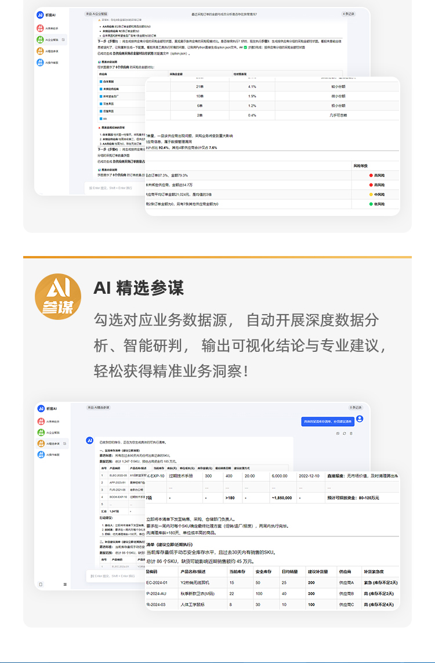
Task: Select the AI企业智脑 menu label in the lower sidebar
Action: coord(53,433)
